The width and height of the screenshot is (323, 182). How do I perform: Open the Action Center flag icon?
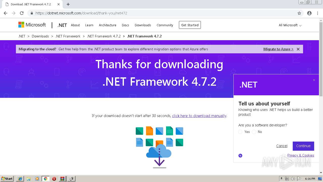pyautogui.click(x=299, y=179)
